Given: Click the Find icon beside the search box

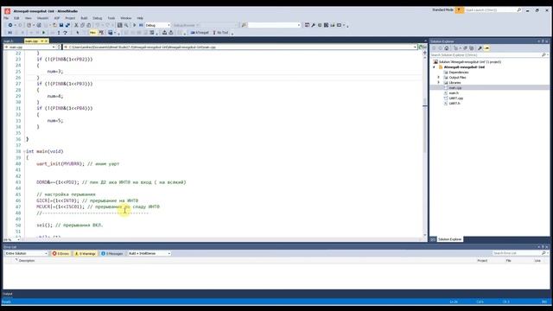Looking at the screenshot, I should coord(244,25).
